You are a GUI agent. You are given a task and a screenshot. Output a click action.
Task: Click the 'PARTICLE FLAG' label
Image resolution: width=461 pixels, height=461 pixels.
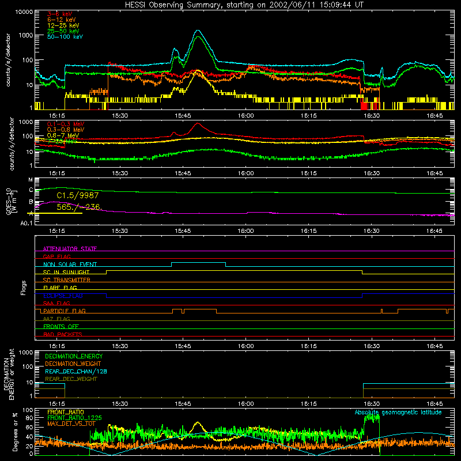click(65, 311)
